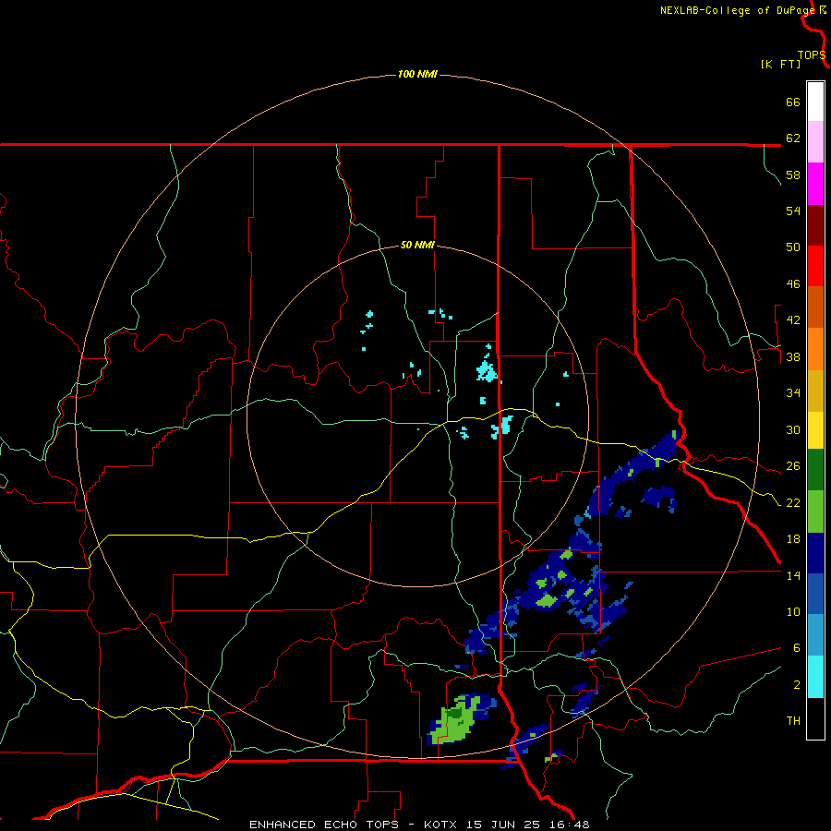Click the legend value 10
Viewport: 831px width, 831px height.
tap(793, 611)
